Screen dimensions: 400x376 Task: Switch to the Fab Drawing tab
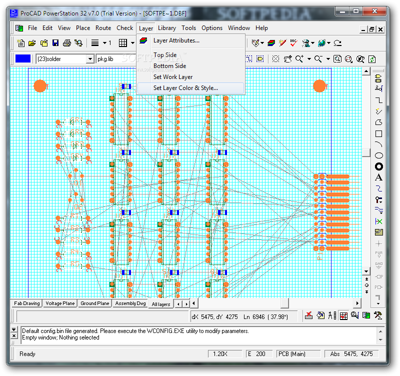(x=27, y=303)
